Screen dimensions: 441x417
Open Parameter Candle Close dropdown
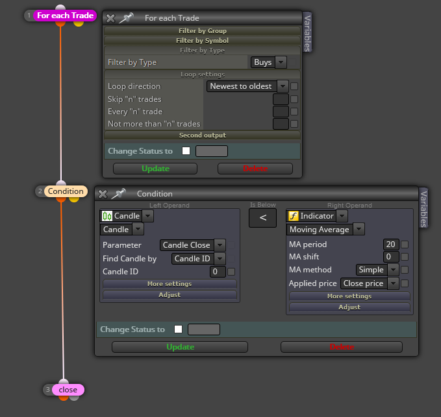point(193,245)
